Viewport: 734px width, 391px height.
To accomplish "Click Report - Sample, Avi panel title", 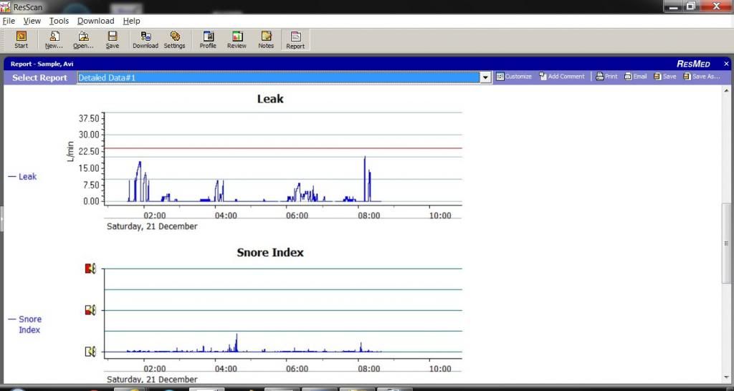I will pos(42,64).
